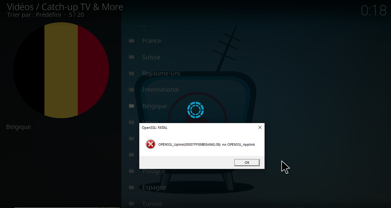Click the Belgique label under the flag
Screen dimensions: 391x208
click(18, 127)
